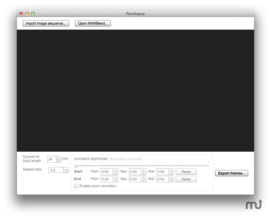Click the End Pitch value field
This screenshot has width=271, height=218.
click(x=107, y=179)
